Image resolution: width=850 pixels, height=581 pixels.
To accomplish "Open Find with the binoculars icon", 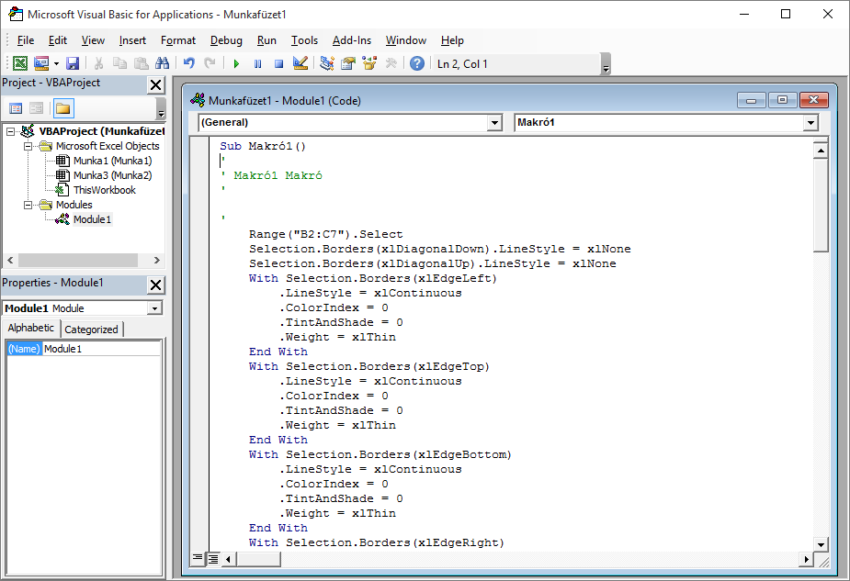I will click(x=162, y=63).
